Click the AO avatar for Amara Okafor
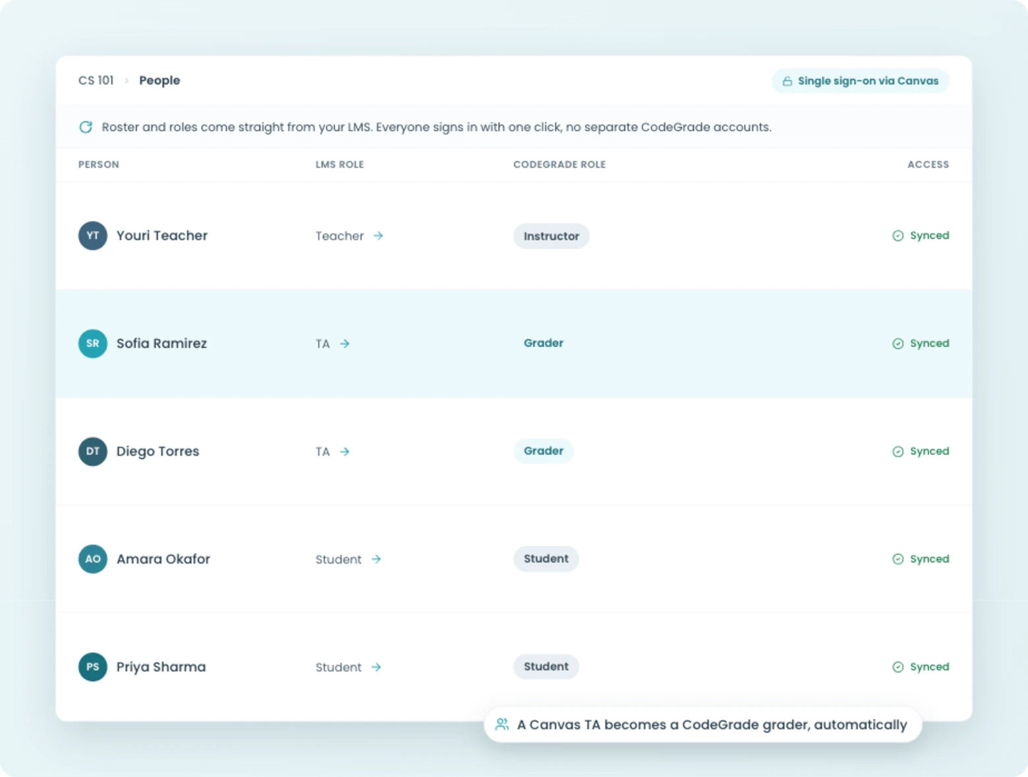Viewport: 1028px width, 777px height. coord(93,559)
